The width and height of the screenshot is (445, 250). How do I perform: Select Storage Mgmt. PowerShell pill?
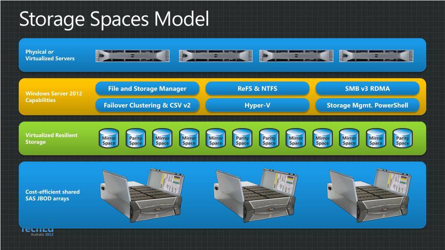click(368, 105)
